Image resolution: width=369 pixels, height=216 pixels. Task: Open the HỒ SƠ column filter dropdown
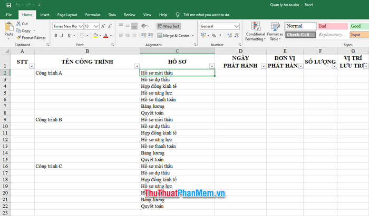pyautogui.click(x=211, y=66)
